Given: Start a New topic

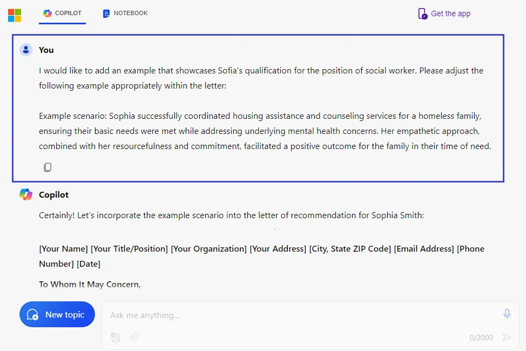Looking at the screenshot, I should click(57, 314).
